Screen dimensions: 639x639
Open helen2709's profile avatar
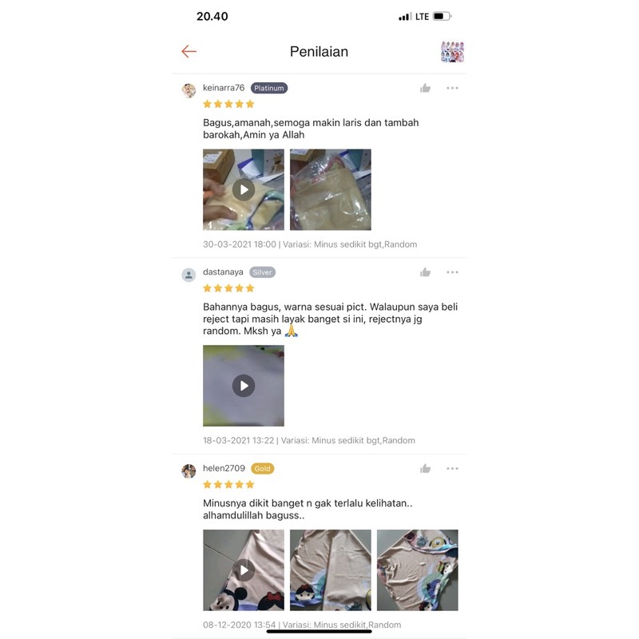coord(189,471)
